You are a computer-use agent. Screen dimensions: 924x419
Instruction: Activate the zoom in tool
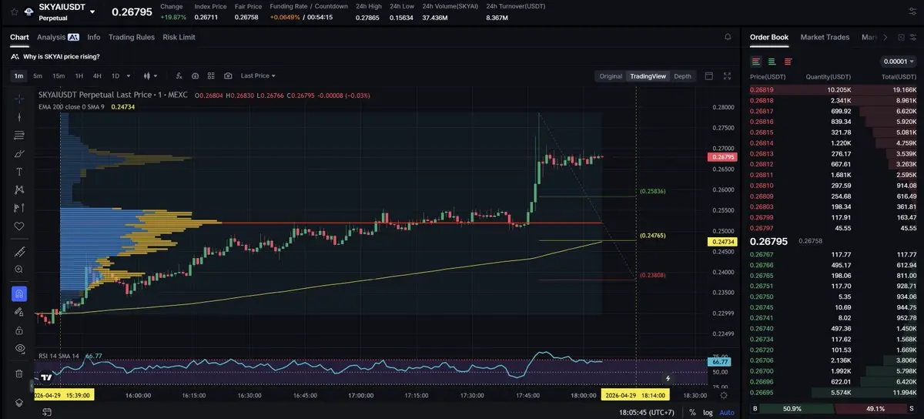[x=19, y=270]
